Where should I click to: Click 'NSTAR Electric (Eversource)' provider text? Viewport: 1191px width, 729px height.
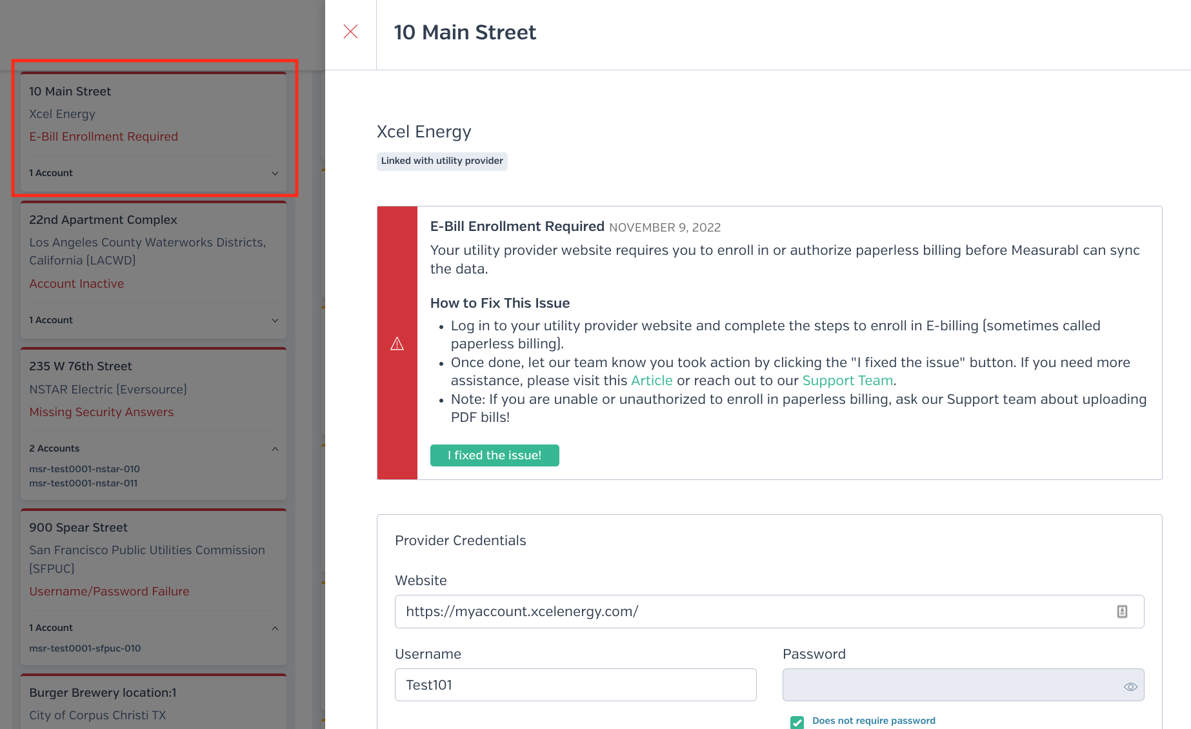(108, 390)
